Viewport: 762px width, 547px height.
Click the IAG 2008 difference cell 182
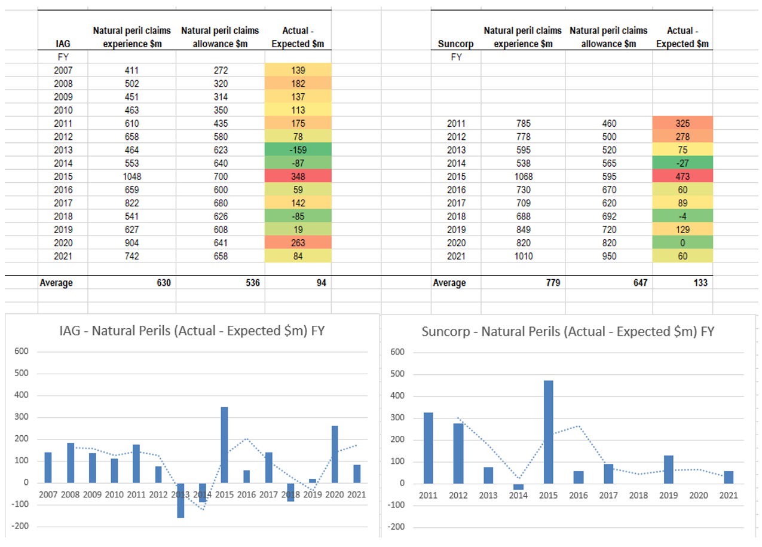point(298,84)
